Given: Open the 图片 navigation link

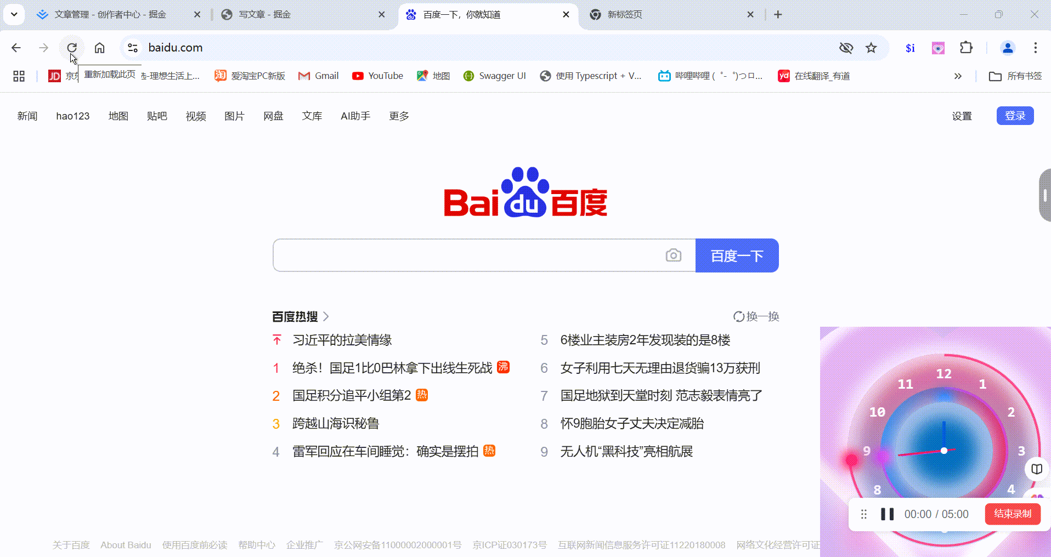Looking at the screenshot, I should coord(234,116).
